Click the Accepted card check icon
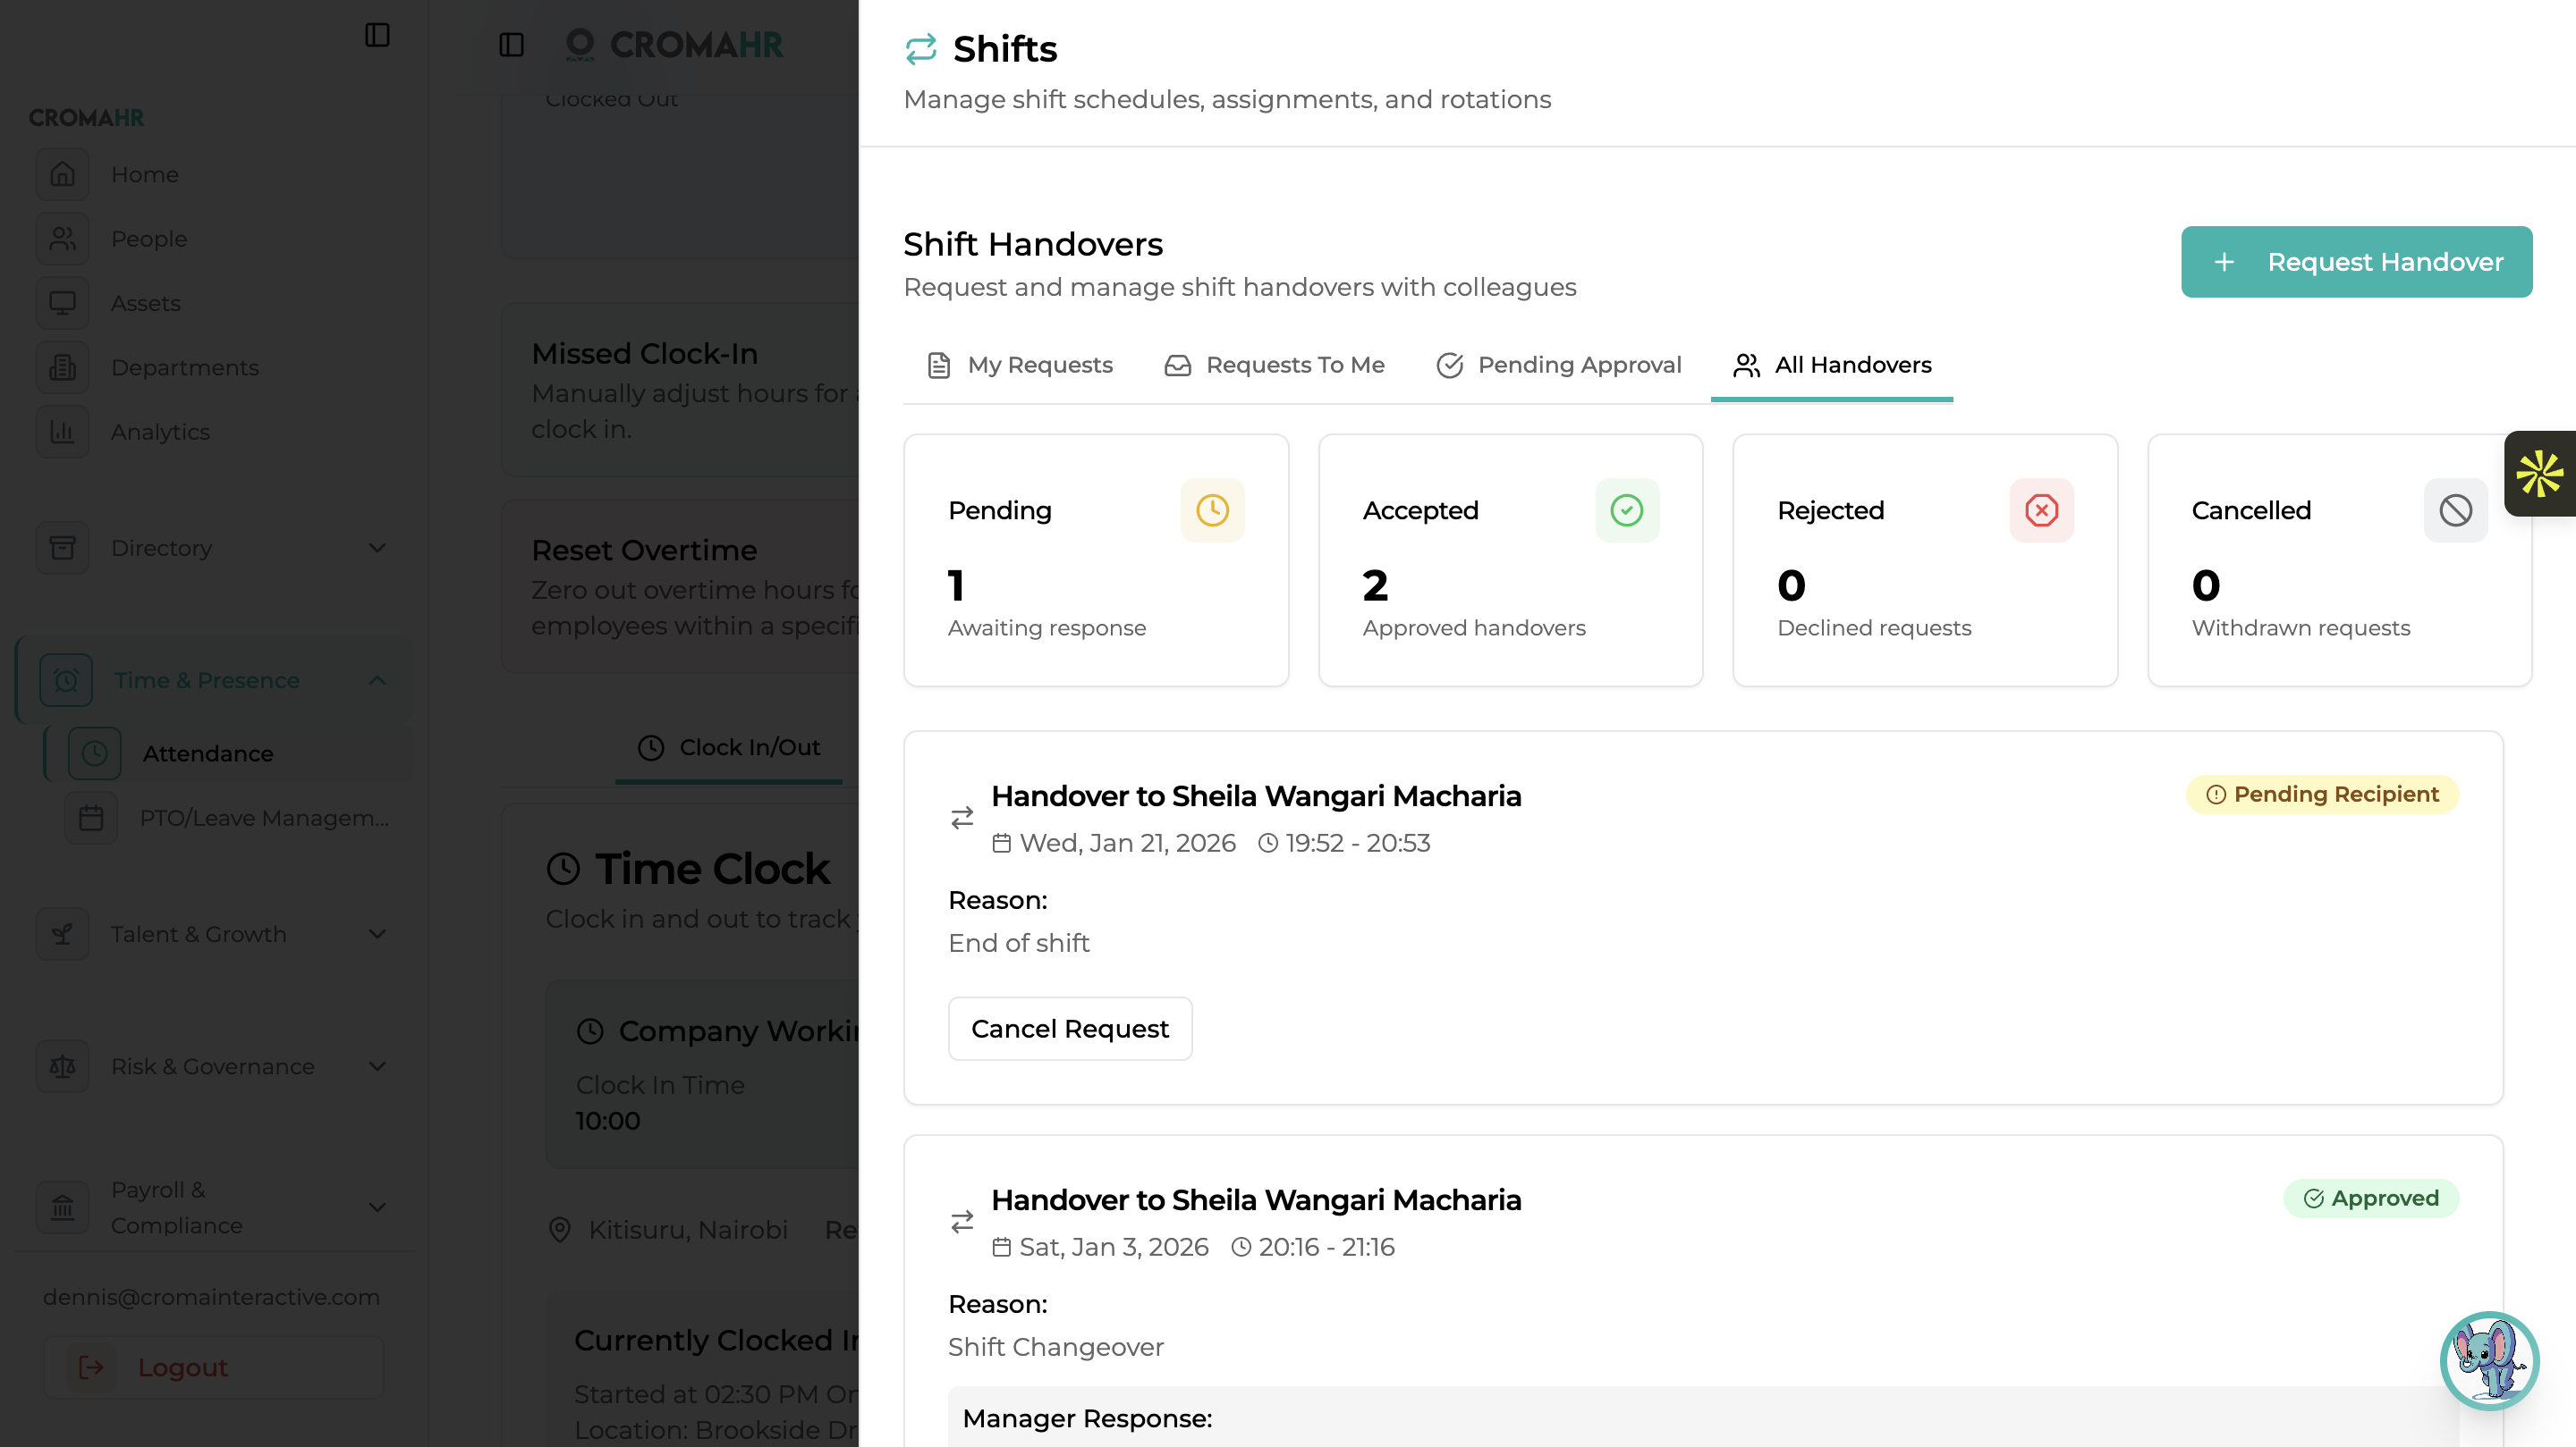The width and height of the screenshot is (2576, 1447). coord(1627,510)
